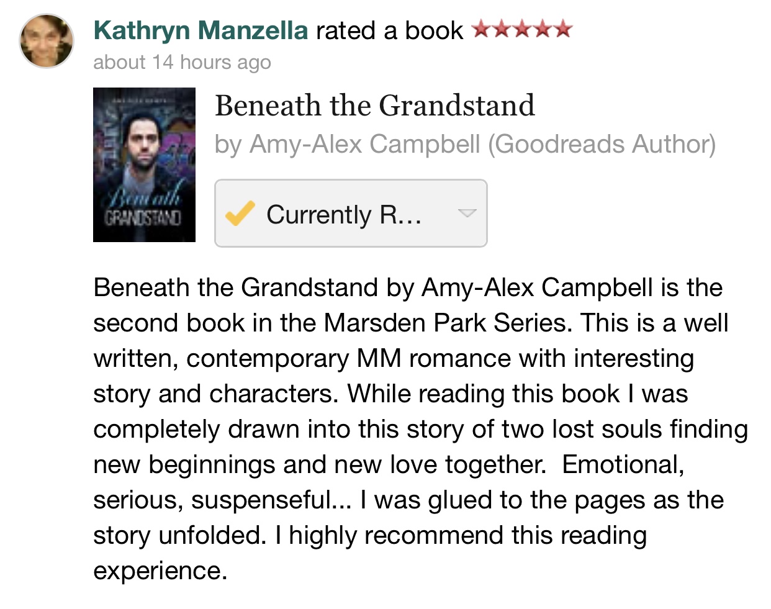Screen dimensions: 771x609
Task: Click the 'Currently R…' shelf button label
Action: point(344,215)
